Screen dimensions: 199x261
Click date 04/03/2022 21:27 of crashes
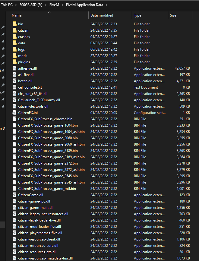pyautogui.click(x=104, y=37)
